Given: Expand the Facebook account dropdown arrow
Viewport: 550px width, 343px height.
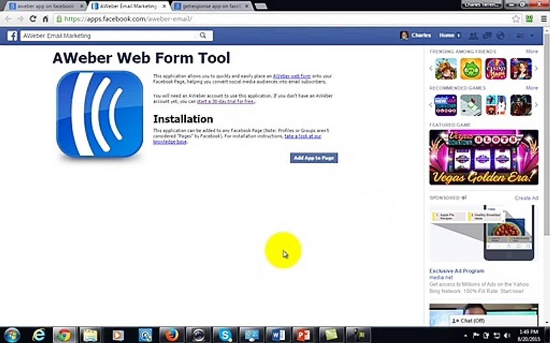Looking at the screenshot, I should 532,36.
